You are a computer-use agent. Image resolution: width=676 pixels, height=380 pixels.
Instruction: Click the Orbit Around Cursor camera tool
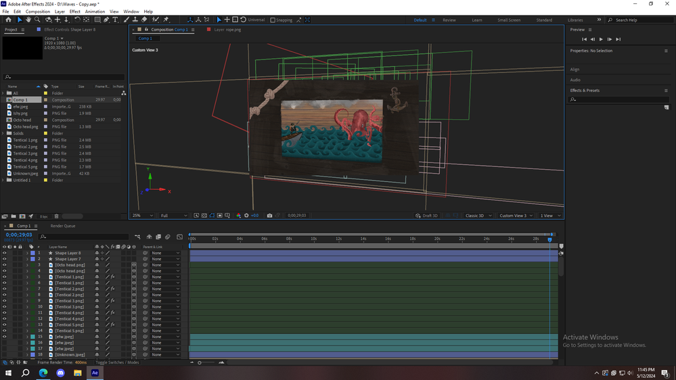[48, 20]
